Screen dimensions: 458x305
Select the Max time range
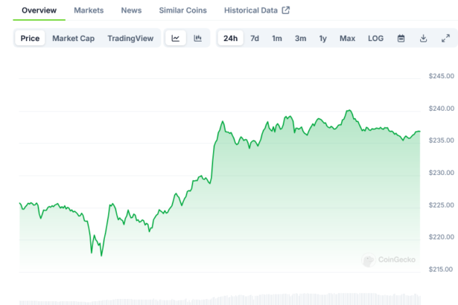pos(347,38)
